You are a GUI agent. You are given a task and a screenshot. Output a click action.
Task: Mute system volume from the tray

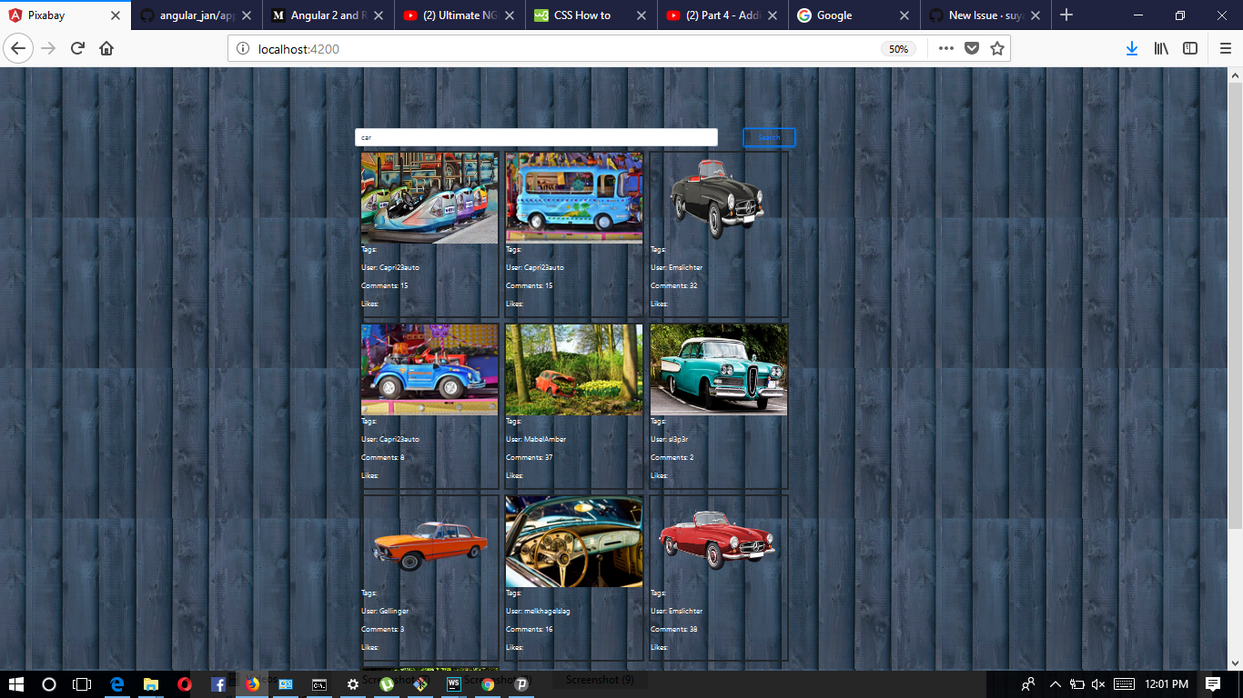(x=1097, y=684)
